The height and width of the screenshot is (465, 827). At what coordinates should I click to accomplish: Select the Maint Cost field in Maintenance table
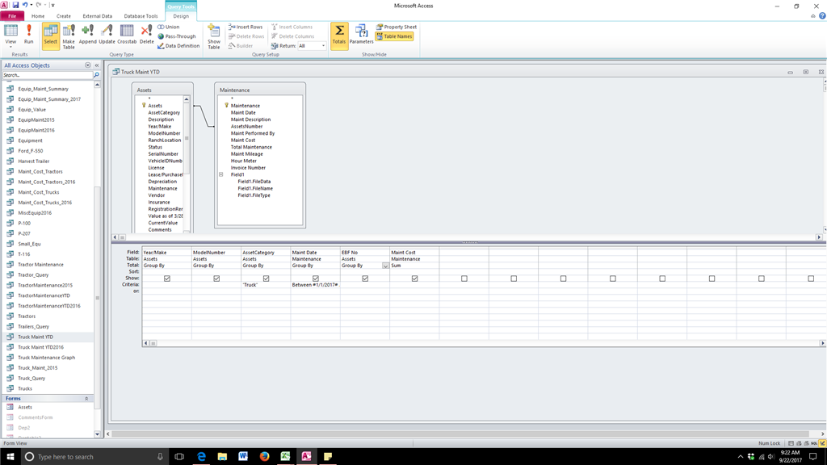click(243, 140)
